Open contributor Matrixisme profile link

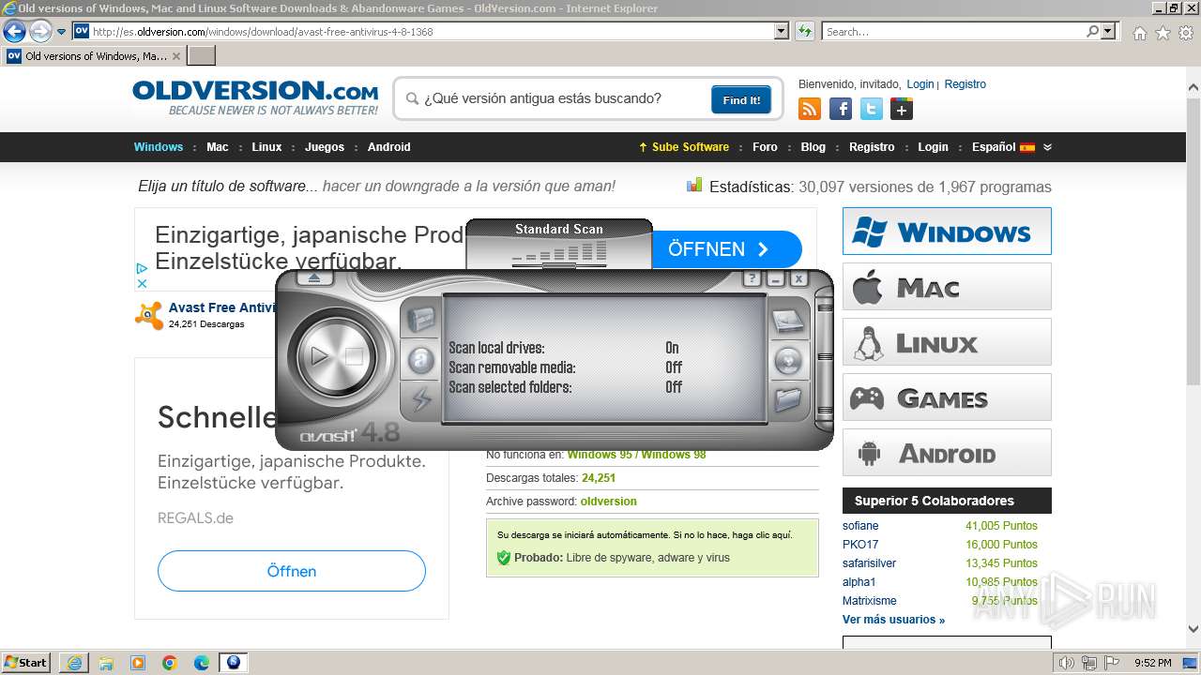tap(869, 601)
